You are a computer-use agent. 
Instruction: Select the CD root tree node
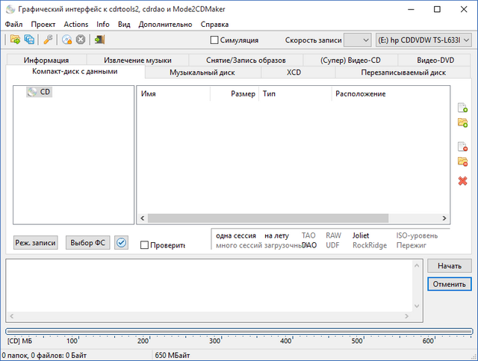point(45,92)
